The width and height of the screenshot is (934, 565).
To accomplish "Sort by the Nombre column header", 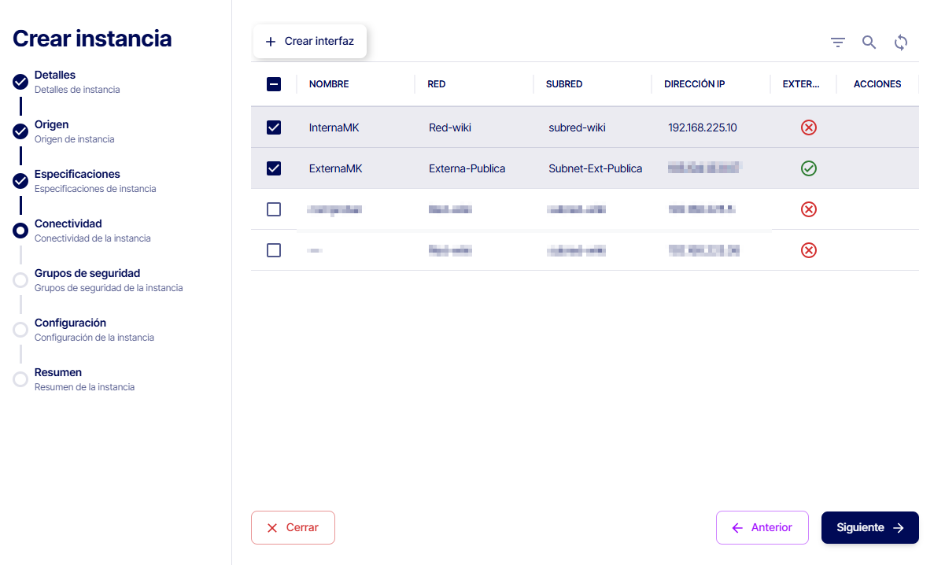I will tap(329, 84).
